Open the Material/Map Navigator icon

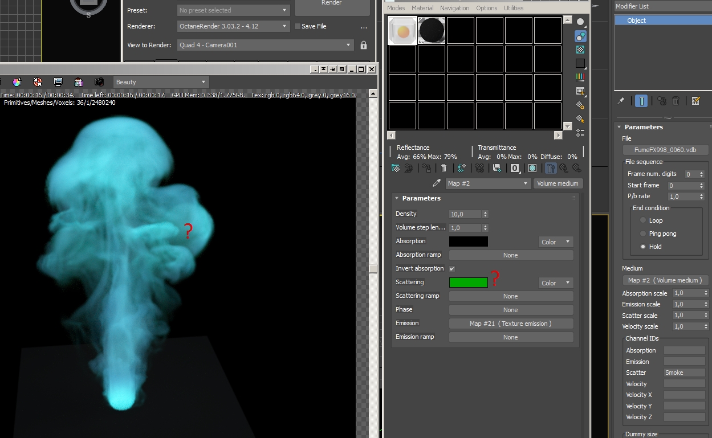pyautogui.click(x=580, y=133)
